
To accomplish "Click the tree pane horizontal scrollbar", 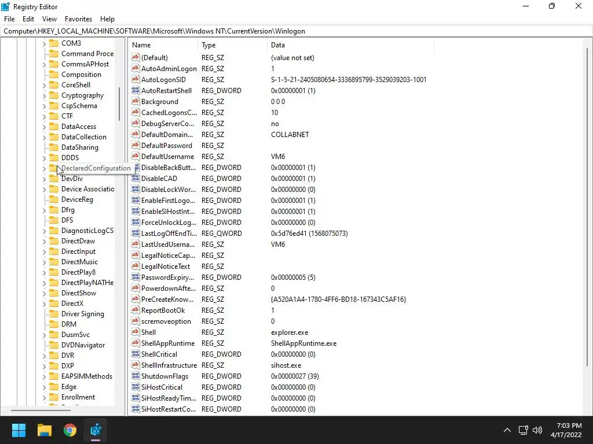I will coord(41,410).
